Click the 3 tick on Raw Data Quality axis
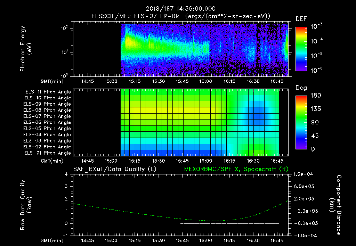 66,187
